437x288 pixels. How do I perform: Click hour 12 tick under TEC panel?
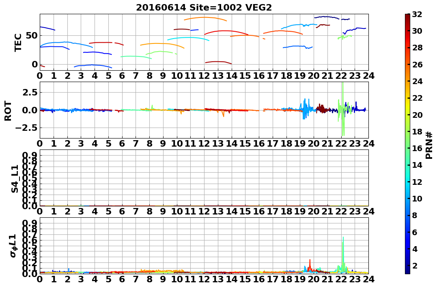[204, 76]
